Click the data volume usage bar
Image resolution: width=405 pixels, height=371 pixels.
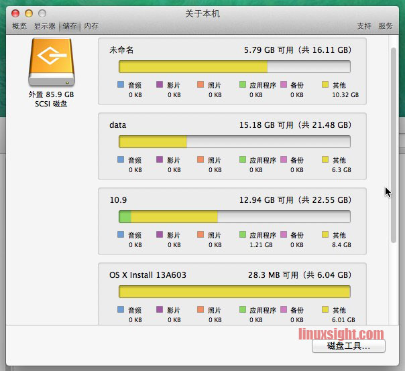pyautogui.click(x=235, y=142)
